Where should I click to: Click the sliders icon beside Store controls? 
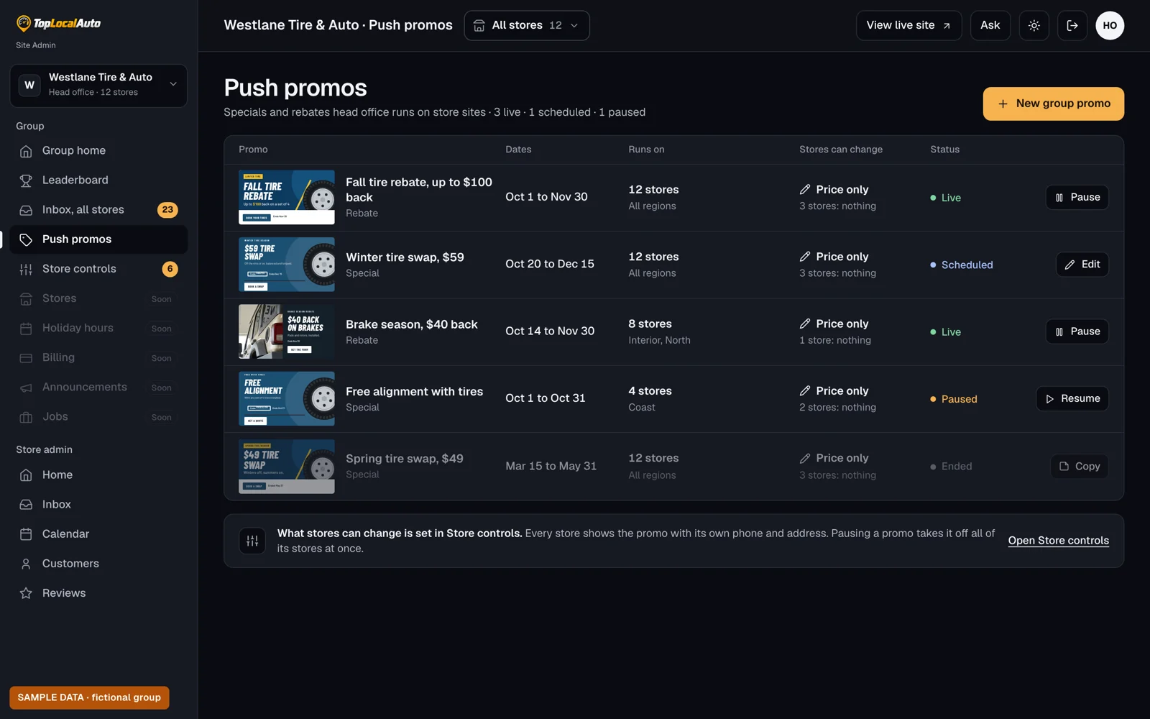click(26, 269)
